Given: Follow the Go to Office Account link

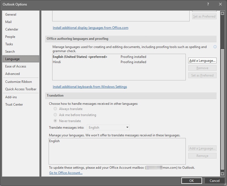Looking at the screenshot, I should point(66,173).
